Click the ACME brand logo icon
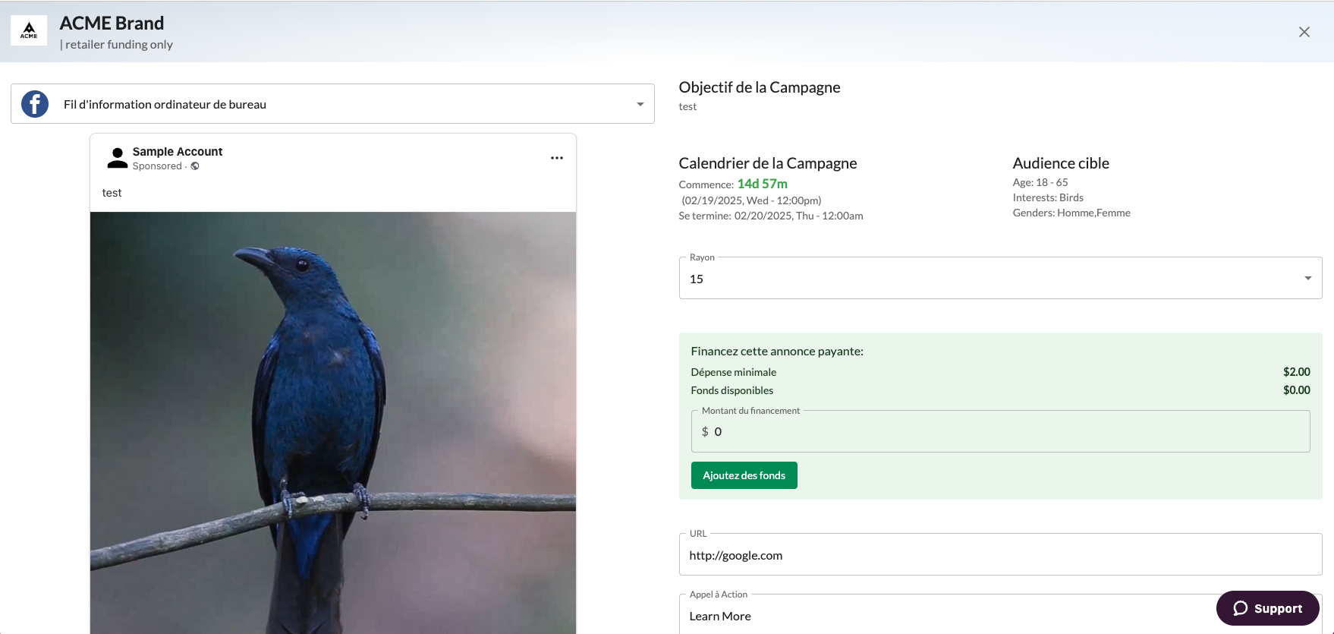Image resolution: width=1334 pixels, height=634 pixels. point(29,30)
